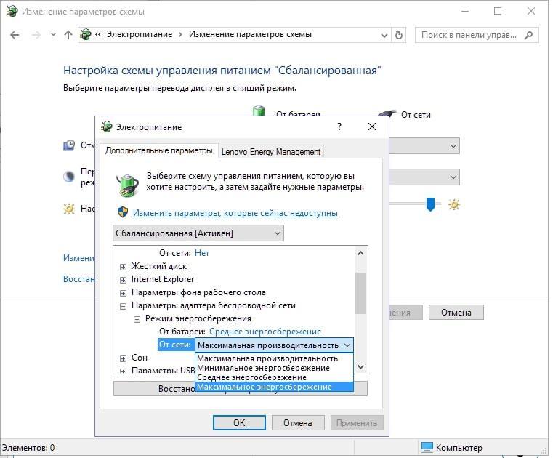Click the Нет value for От сети
Viewport: 553px width, 458px height.
[202, 253]
